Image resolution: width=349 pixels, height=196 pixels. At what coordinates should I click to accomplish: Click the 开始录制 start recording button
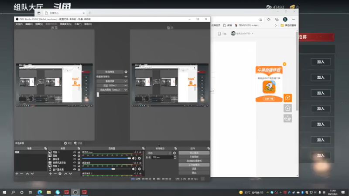pyautogui.click(x=194, y=157)
